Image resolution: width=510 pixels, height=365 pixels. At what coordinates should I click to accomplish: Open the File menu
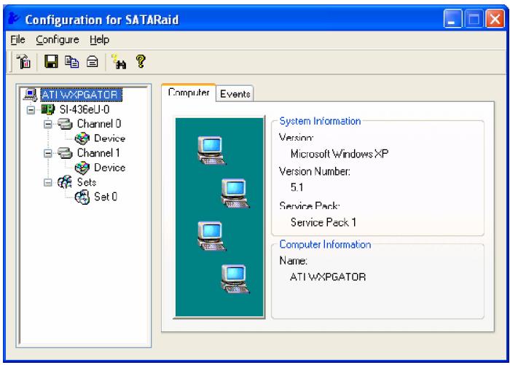[x=17, y=39]
